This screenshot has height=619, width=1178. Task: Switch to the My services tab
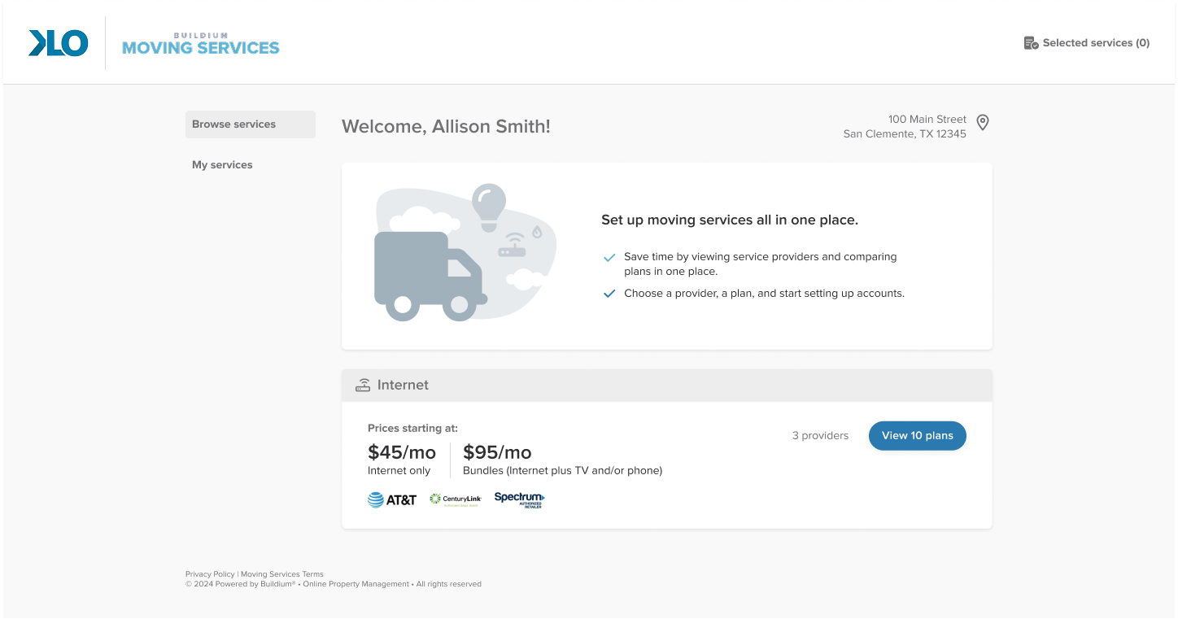(x=222, y=165)
